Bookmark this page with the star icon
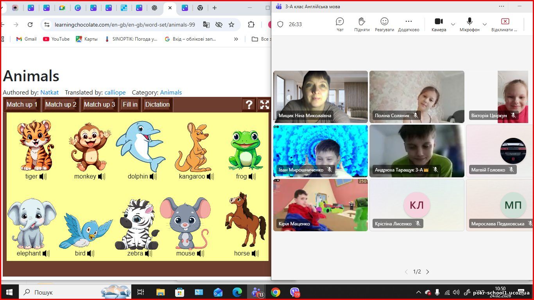Image resolution: width=534 pixels, height=300 pixels. (231, 25)
